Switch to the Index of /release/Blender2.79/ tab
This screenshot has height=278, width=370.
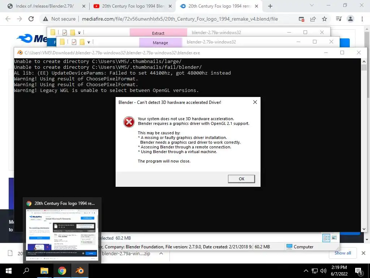tap(44, 6)
